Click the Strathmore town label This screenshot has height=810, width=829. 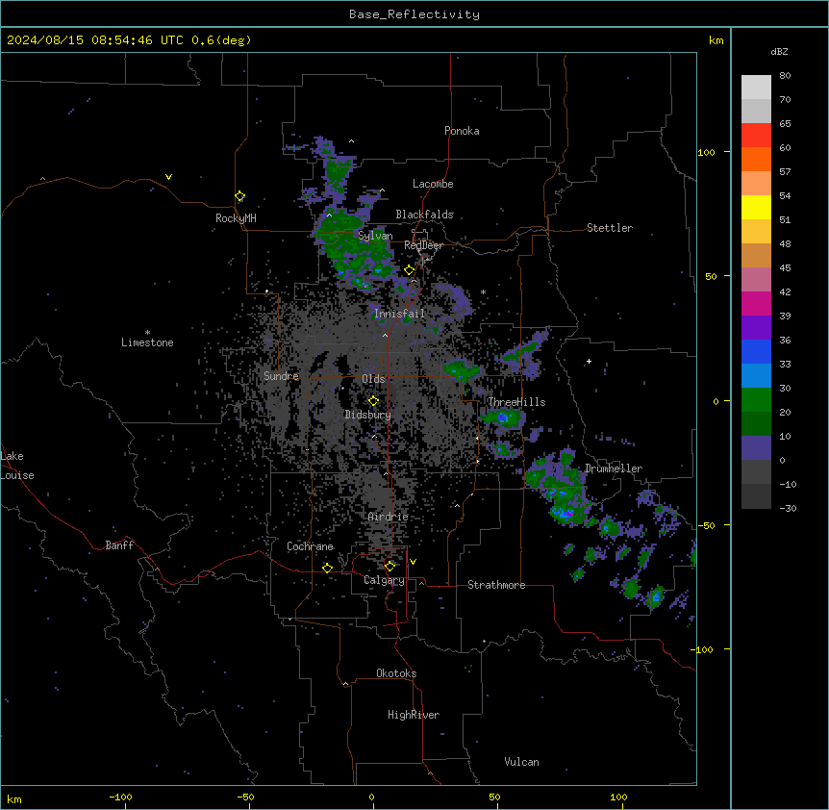point(496,585)
